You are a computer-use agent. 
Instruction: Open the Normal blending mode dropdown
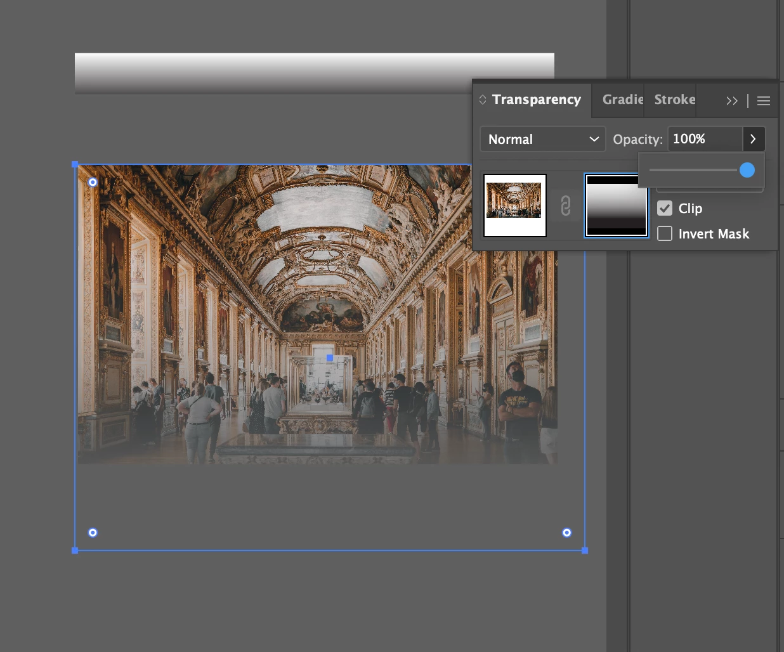(x=543, y=139)
